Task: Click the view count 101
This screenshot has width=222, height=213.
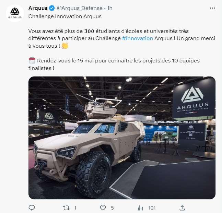Action: pyautogui.click(x=152, y=208)
